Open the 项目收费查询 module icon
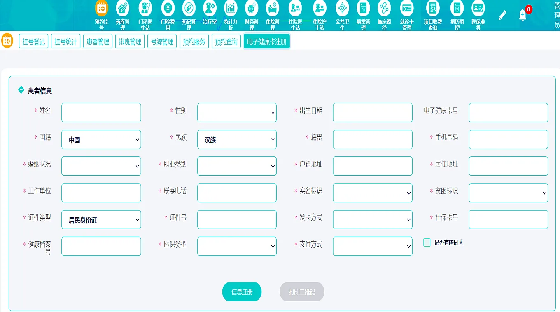 point(433,8)
